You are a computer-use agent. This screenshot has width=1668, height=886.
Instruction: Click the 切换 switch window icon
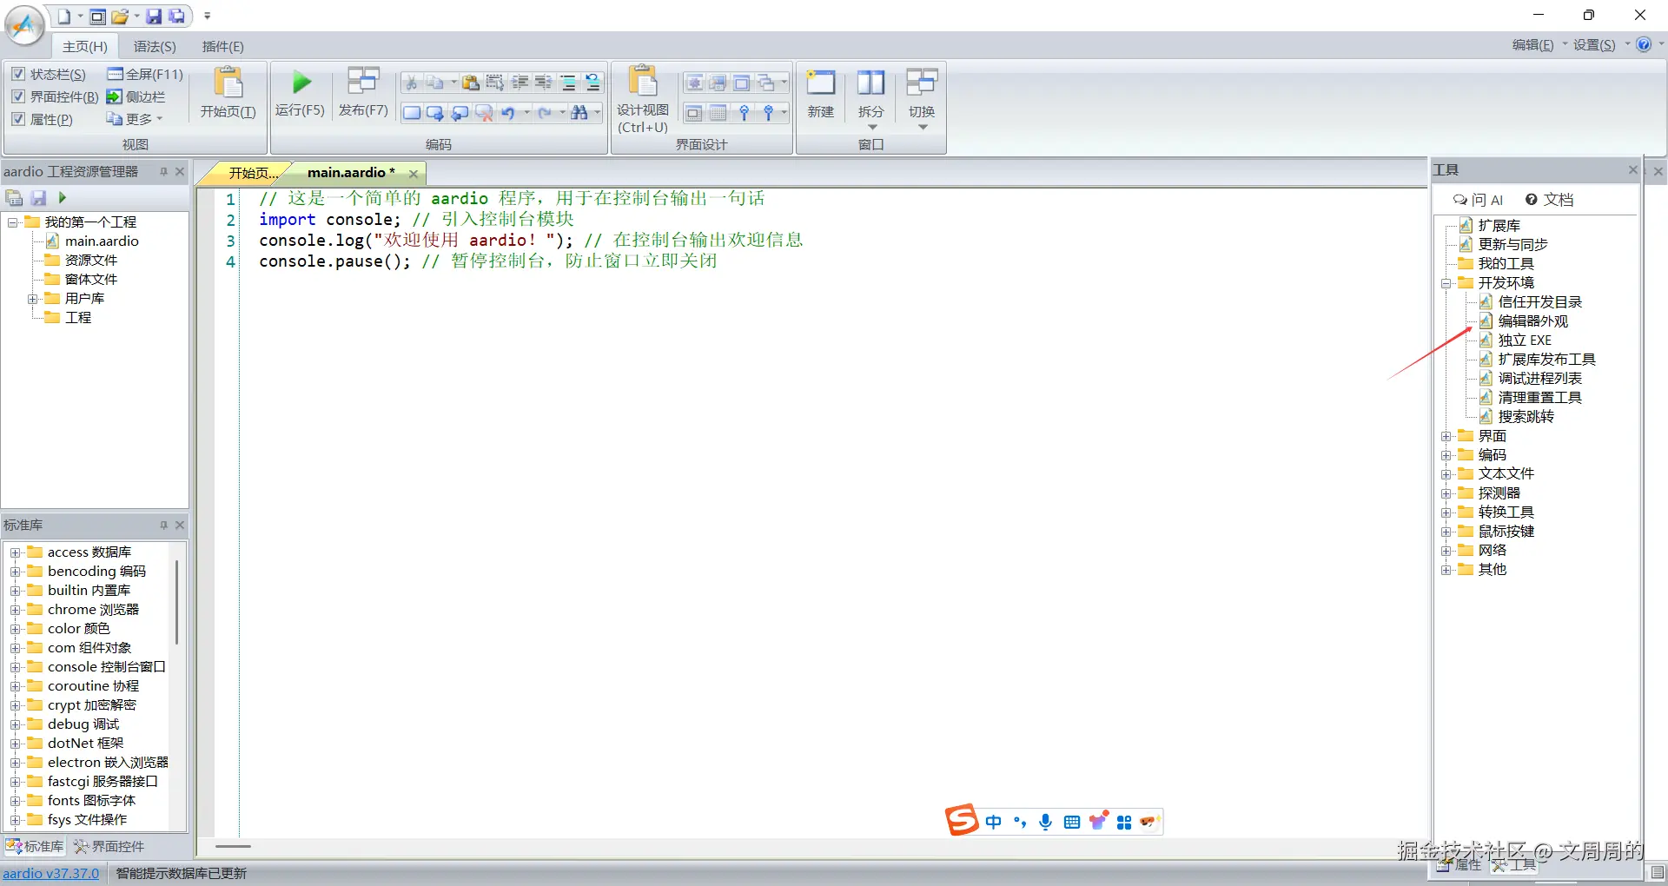pos(922,83)
